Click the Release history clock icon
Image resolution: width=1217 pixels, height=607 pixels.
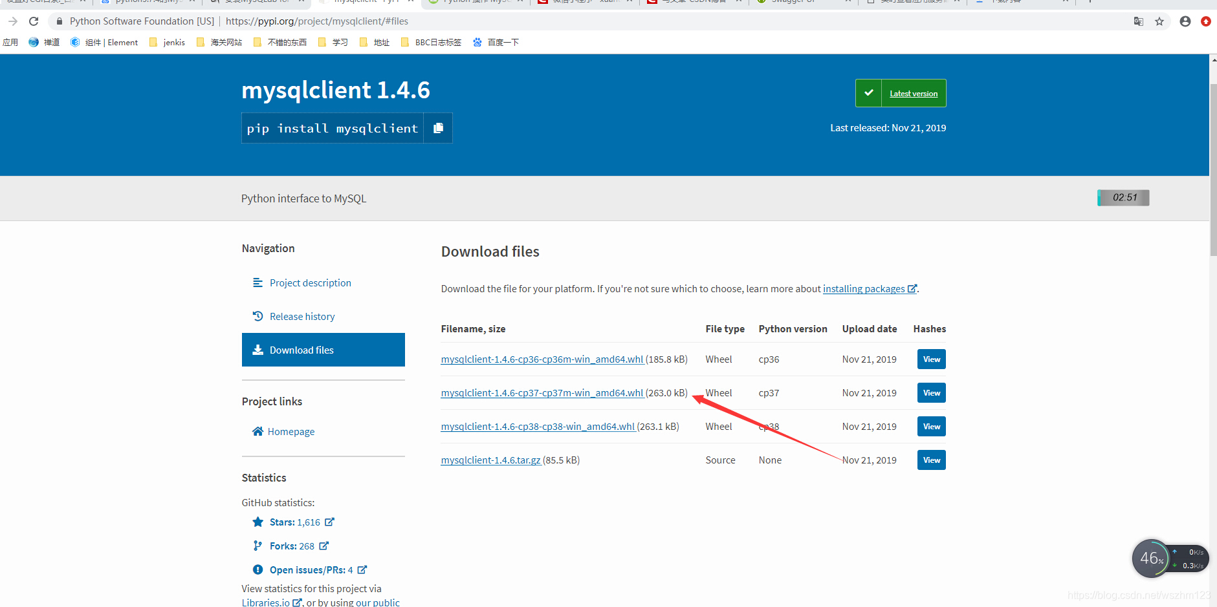(x=258, y=316)
